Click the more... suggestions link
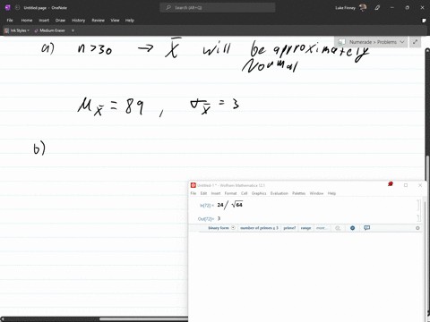The width and height of the screenshot is (430, 322). [x=322, y=228]
